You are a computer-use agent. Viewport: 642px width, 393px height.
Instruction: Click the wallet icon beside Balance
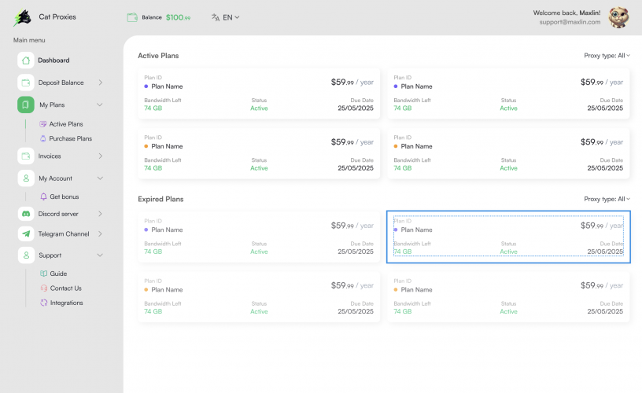point(132,17)
